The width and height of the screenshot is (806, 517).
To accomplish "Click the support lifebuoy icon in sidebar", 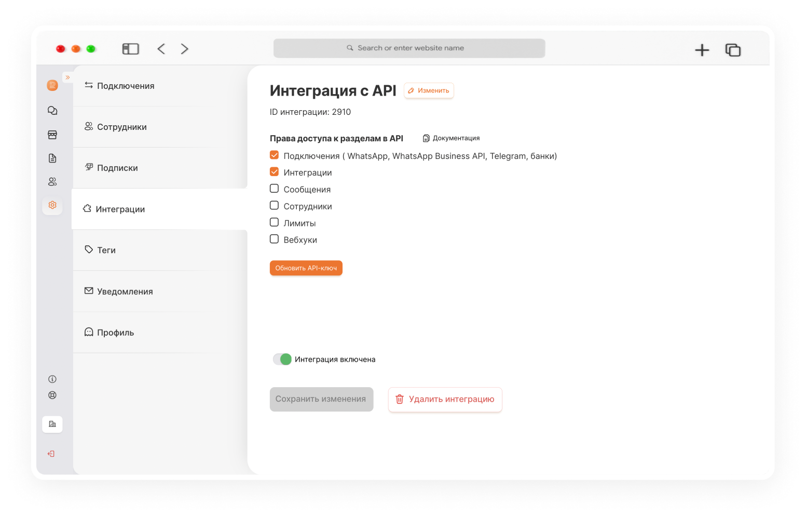I will coord(52,395).
